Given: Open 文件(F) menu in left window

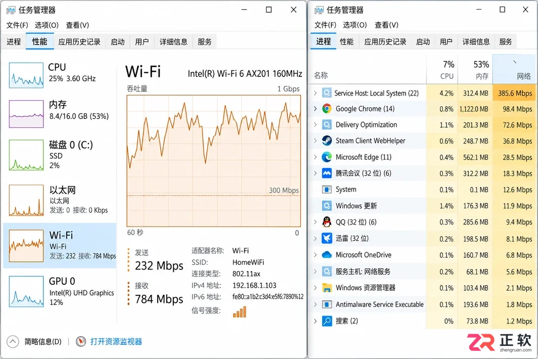Looking at the screenshot, I should (x=17, y=25).
